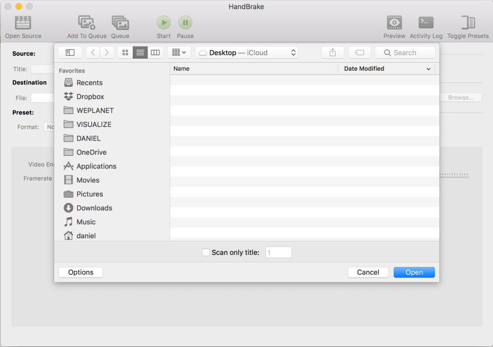This screenshot has width=493, height=347.
Task: Click the Browse... button in HandBrake window
Action: tap(460, 98)
